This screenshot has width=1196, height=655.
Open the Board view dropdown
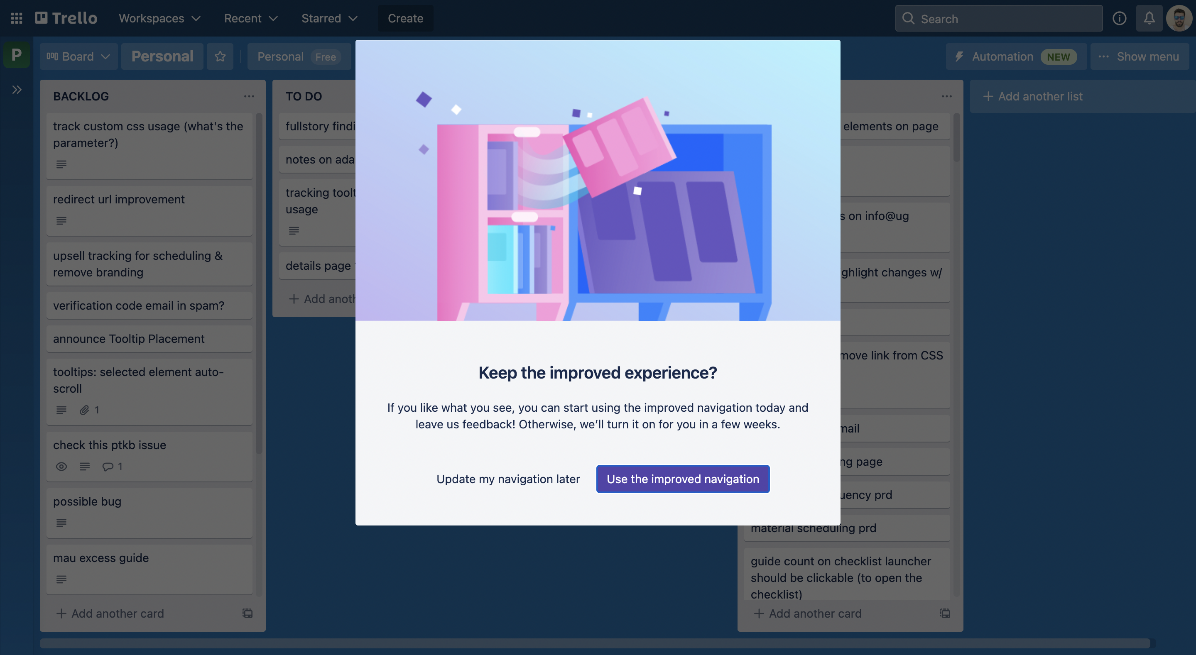click(x=78, y=56)
